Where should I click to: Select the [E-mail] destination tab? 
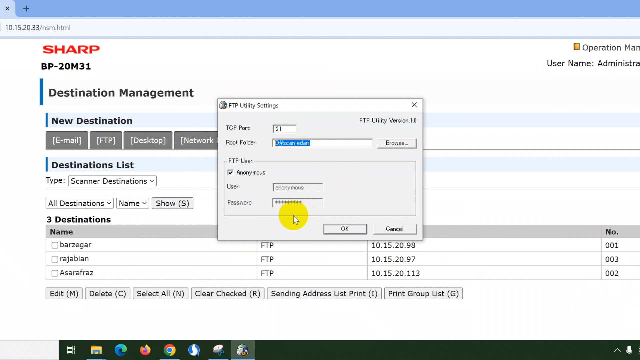tap(67, 140)
